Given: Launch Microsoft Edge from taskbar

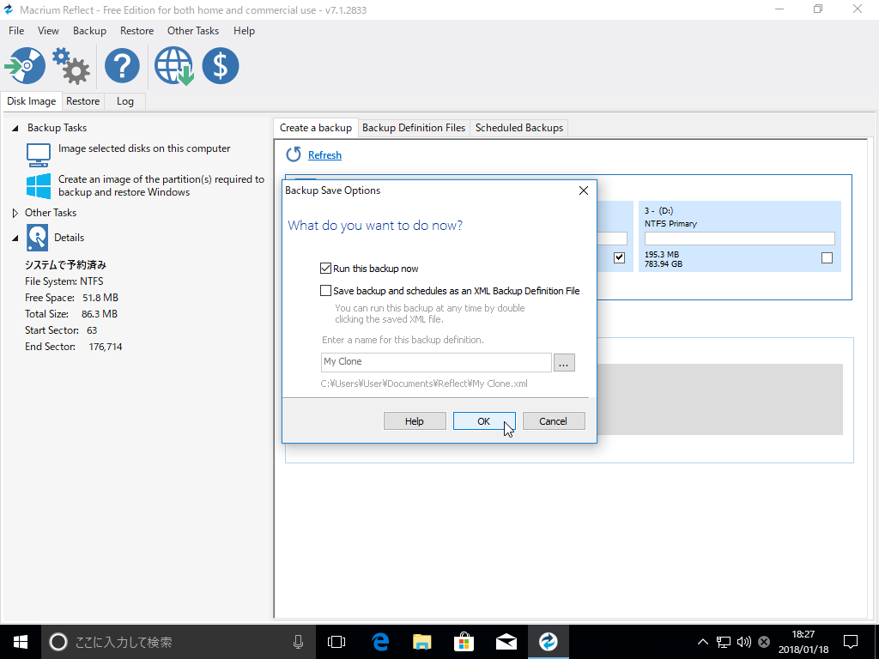Looking at the screenshot, I should 380,642.
